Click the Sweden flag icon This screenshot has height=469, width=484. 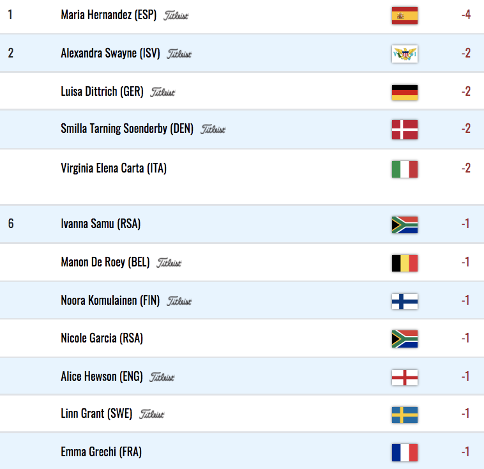405,415
